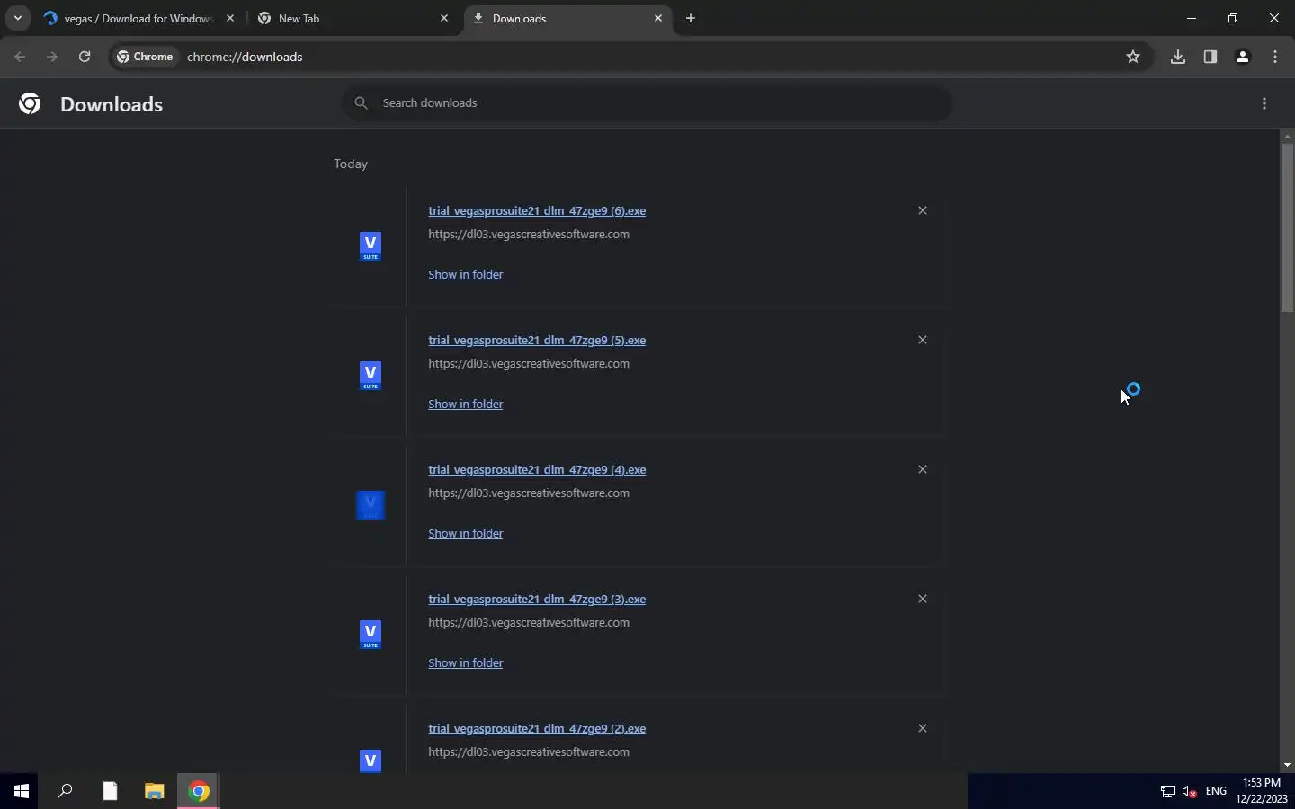Click the Vegas Suite icon for (3).exe
The width and height of the screenshot is (1295, 809).
(371, 635)
